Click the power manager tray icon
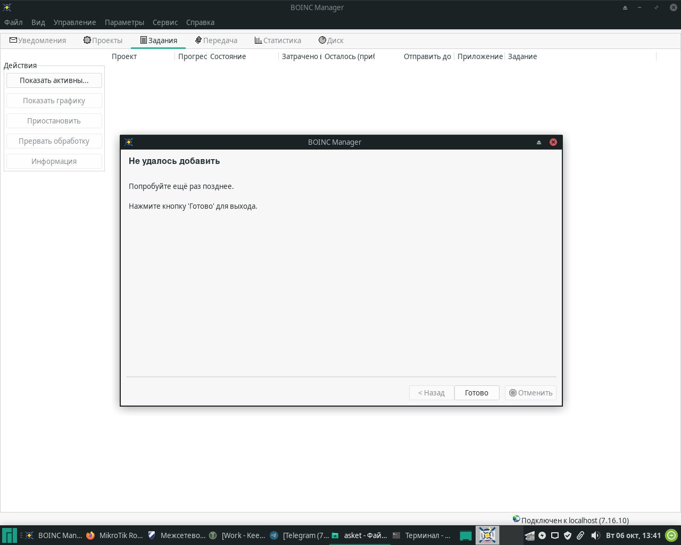Screen dimensions: 681x545 (x=542, y=535)
